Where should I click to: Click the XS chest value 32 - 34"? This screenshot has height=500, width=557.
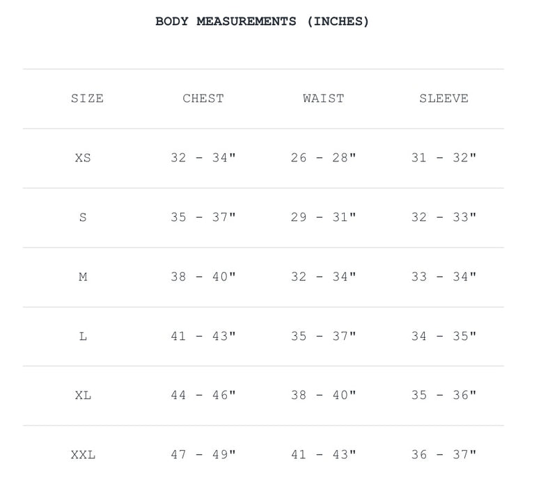click(x=203, y=158)
